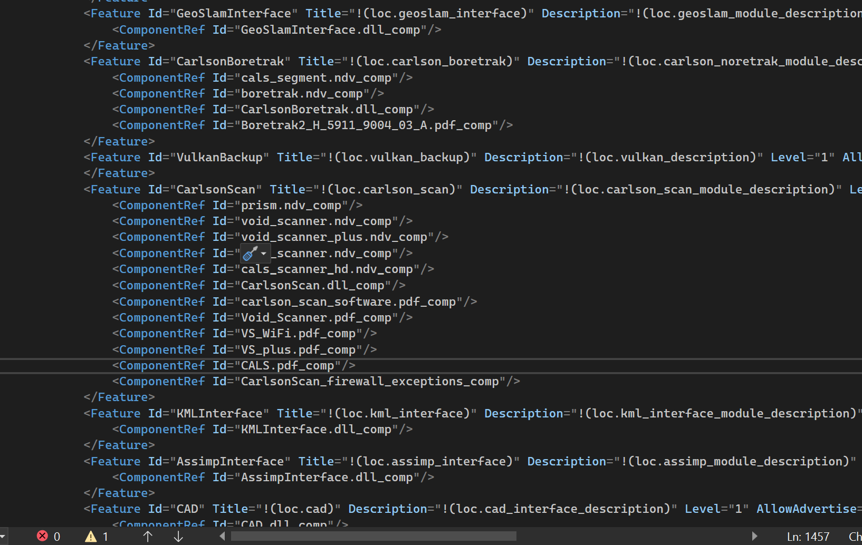Image resolution: width=862 pixels, height=545 pixels.
Task: Place cursor in CALS.pdf_comp Id value
Action: tap(287, 366)
